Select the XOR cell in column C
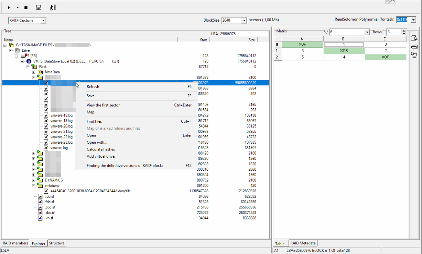The height and width of the screenshot is (254, 422). coord(386,57)
